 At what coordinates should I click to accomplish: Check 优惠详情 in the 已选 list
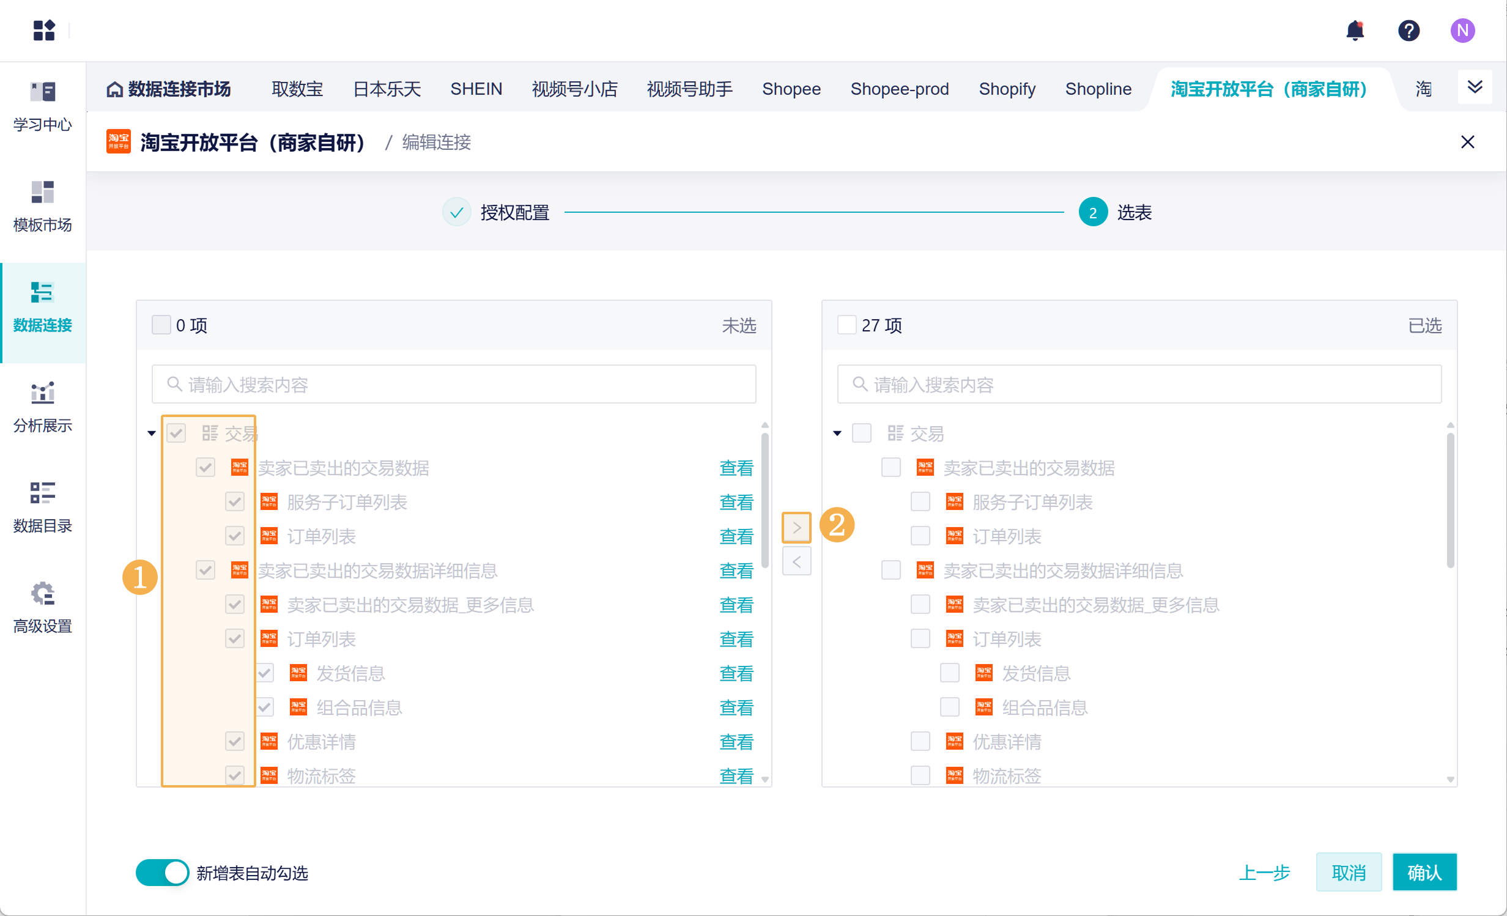(x=920, y=742)
